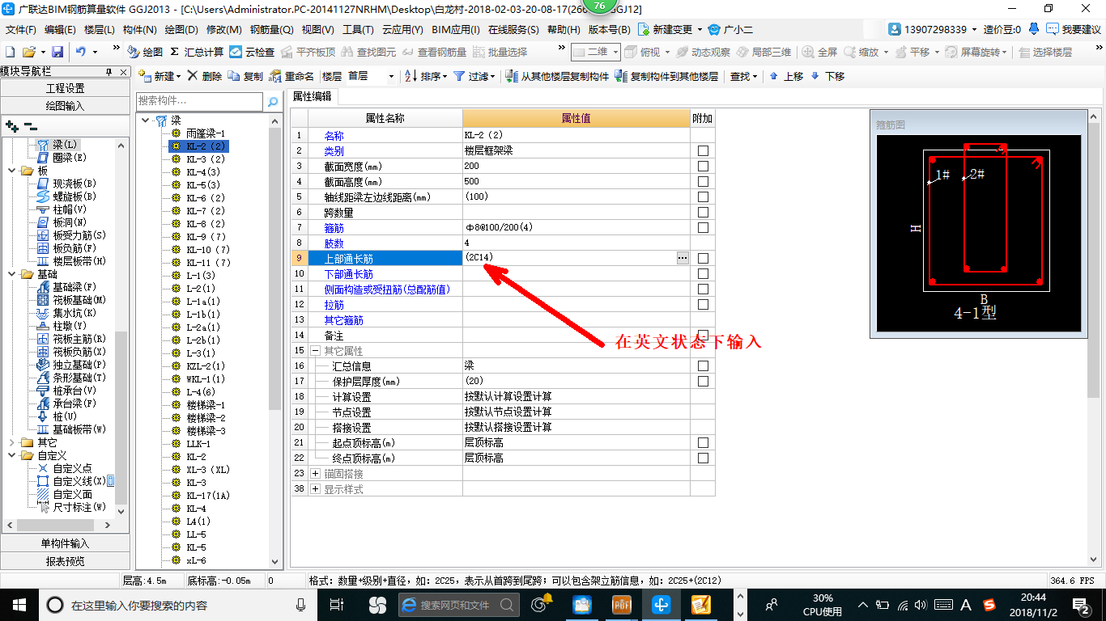Pin the 模块导航栏 panel
The height and width of the screenshot is (621, 1106).
coord(109,72)
